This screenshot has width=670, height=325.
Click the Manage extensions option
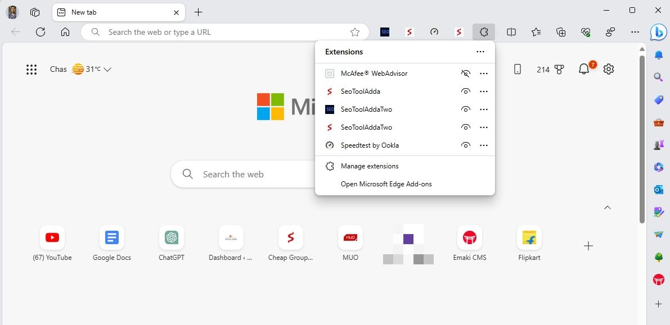coord(369,166)
